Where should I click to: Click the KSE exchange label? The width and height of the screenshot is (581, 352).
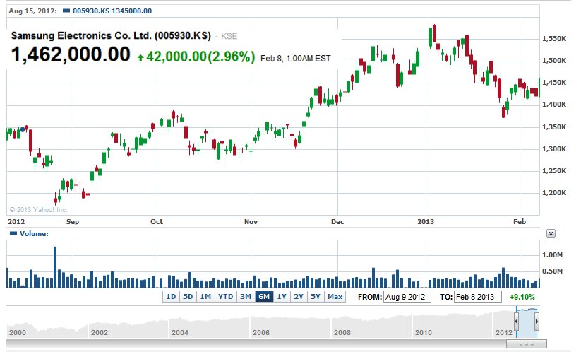[229, 36]
